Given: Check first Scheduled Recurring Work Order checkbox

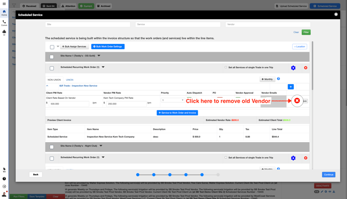Looking at the screenshot, I should click(x=52, y=68).
